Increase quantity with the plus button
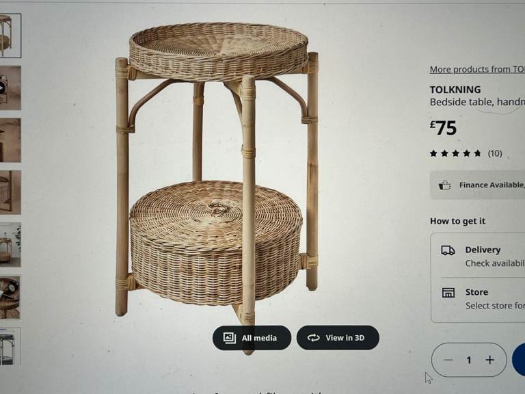 click(x=489, y=360)
